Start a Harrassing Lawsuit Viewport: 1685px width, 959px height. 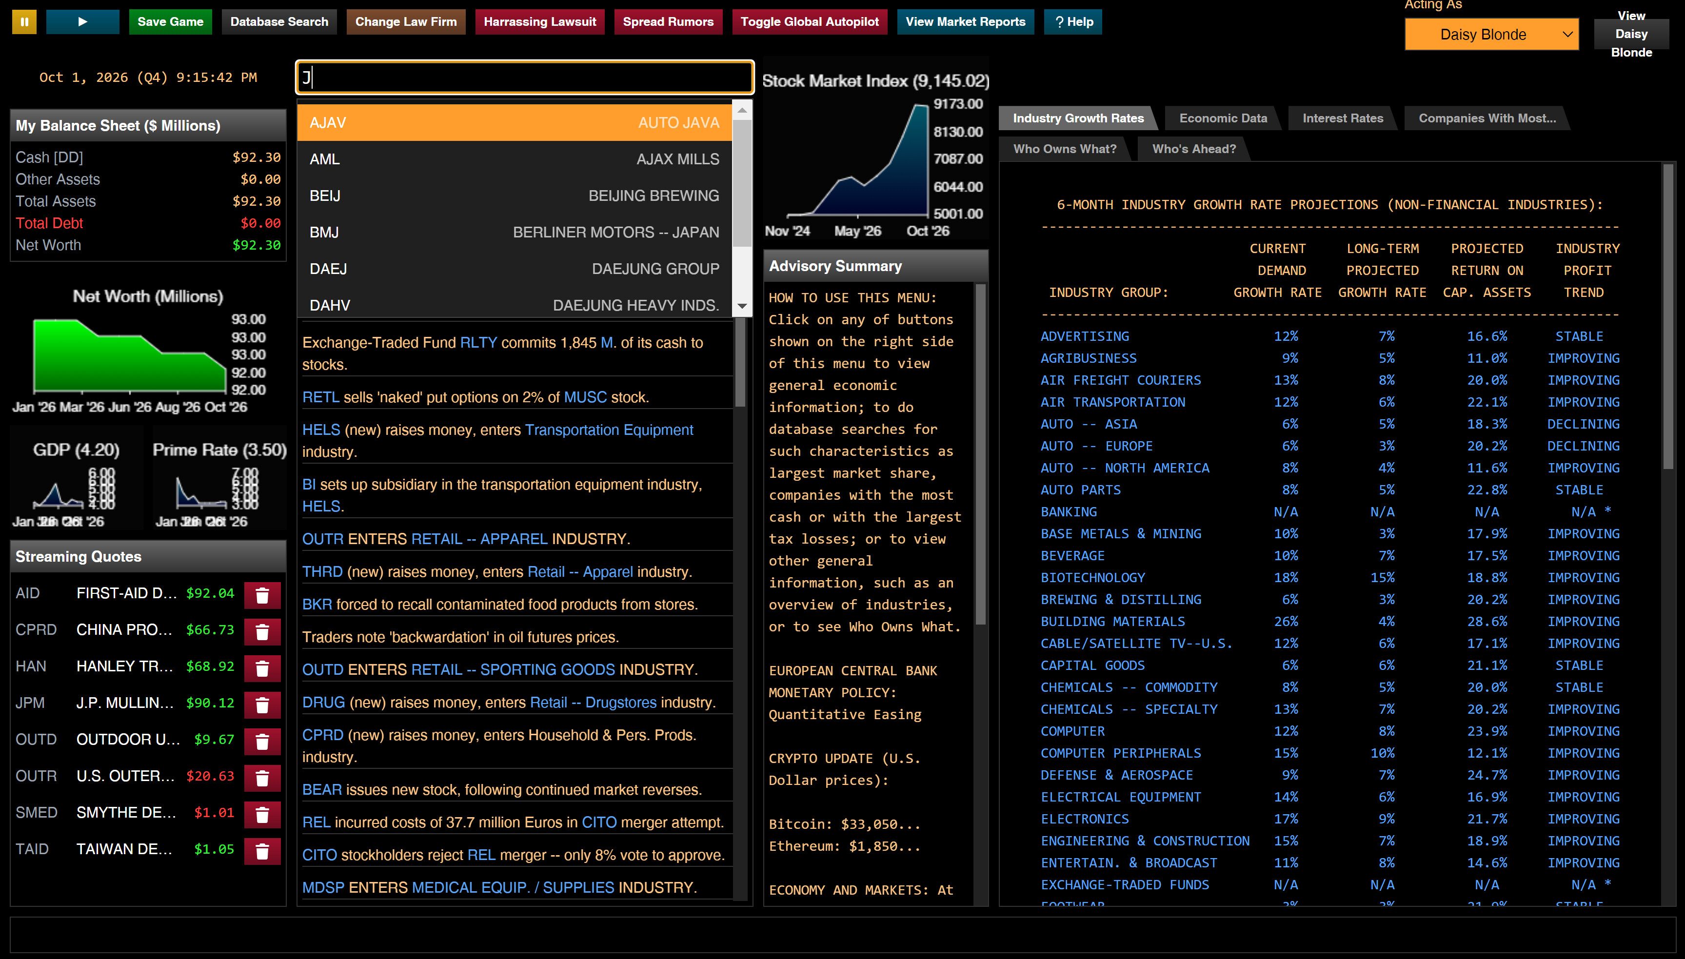click(x=539, y=22)
